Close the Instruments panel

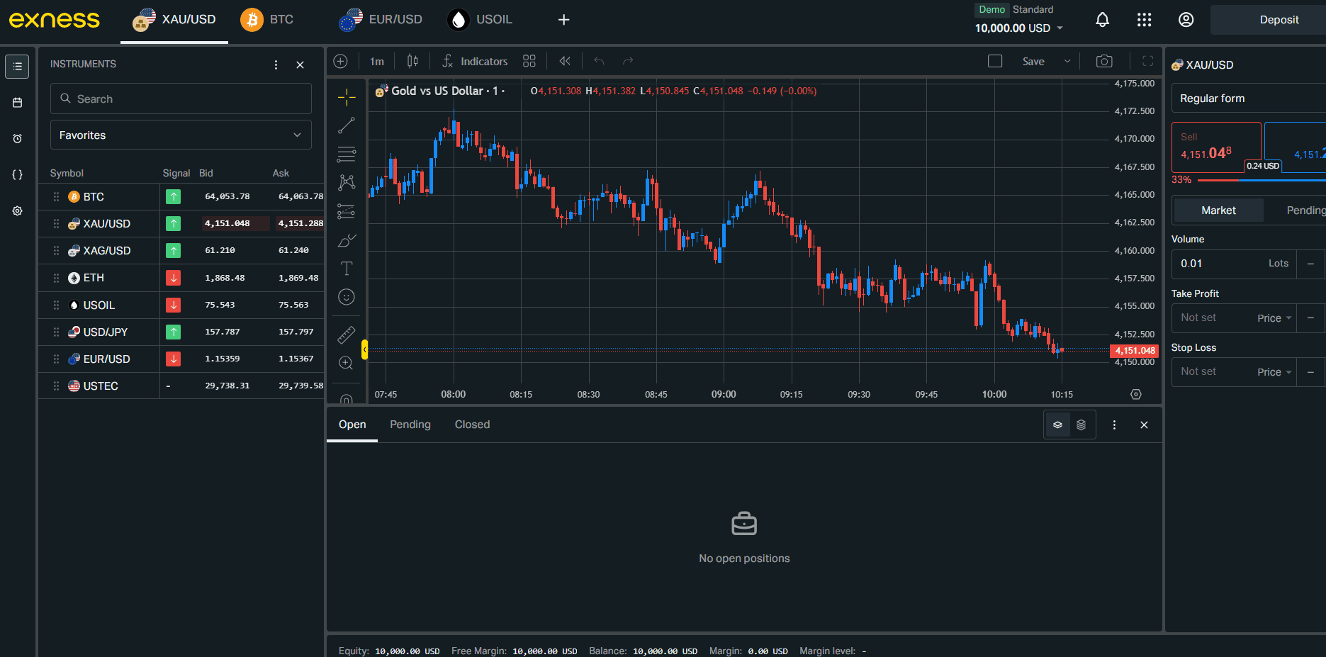click(300, 64)
